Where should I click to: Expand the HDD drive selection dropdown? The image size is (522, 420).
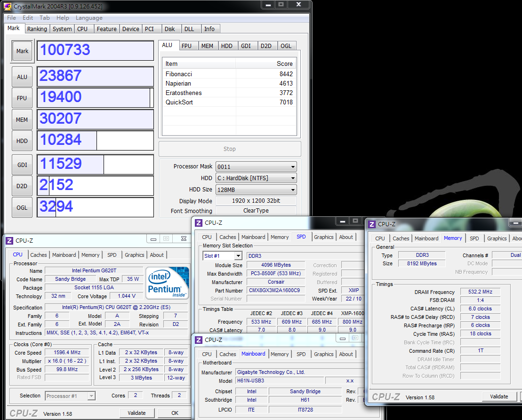(x=256, y=178)
